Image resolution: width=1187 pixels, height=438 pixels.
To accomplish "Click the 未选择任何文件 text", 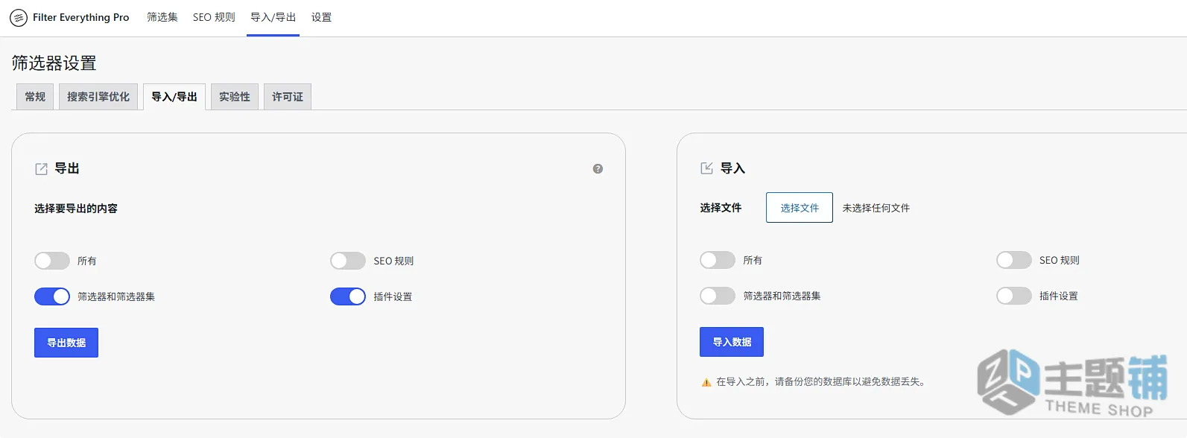I will (x=876, y=208).
